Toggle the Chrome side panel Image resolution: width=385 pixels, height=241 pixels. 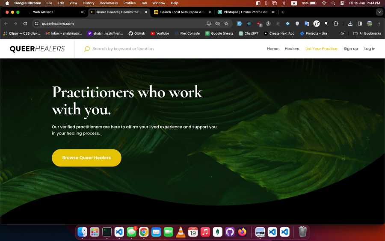point(359,24)
